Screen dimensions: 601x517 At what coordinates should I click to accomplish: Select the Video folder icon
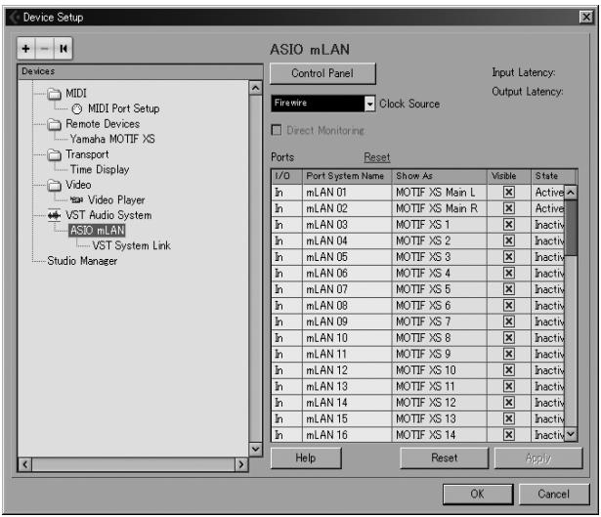pyautogui.click(x=55, y=185)
